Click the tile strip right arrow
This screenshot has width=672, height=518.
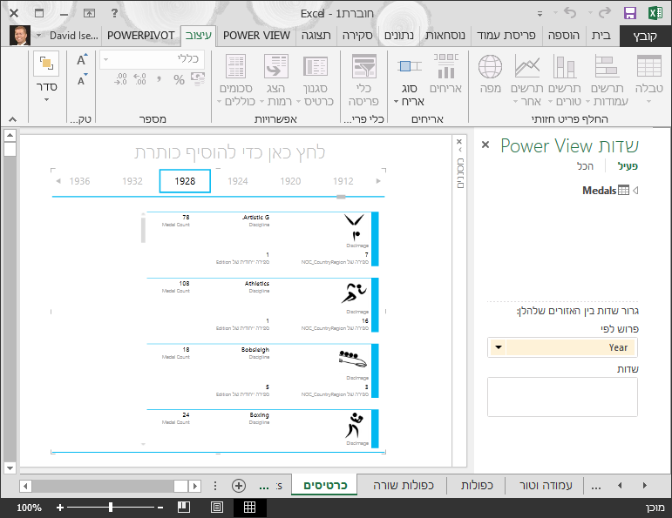[378, 181]
